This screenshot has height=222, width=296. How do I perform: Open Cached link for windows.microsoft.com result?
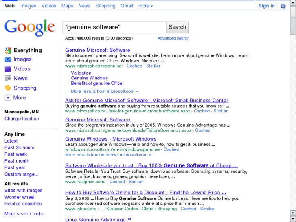(x=171, y=149)
